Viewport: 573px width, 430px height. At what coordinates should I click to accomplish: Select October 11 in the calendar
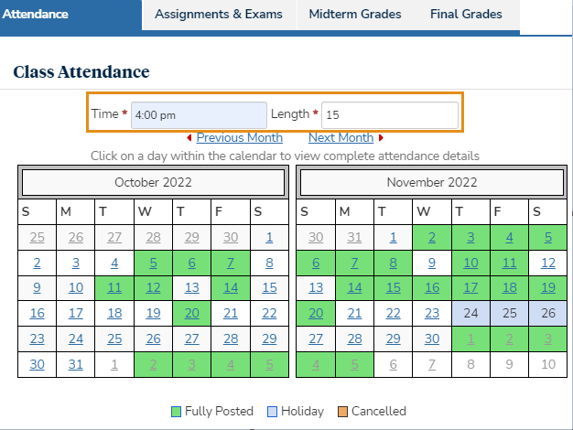(x=114, y=288)
